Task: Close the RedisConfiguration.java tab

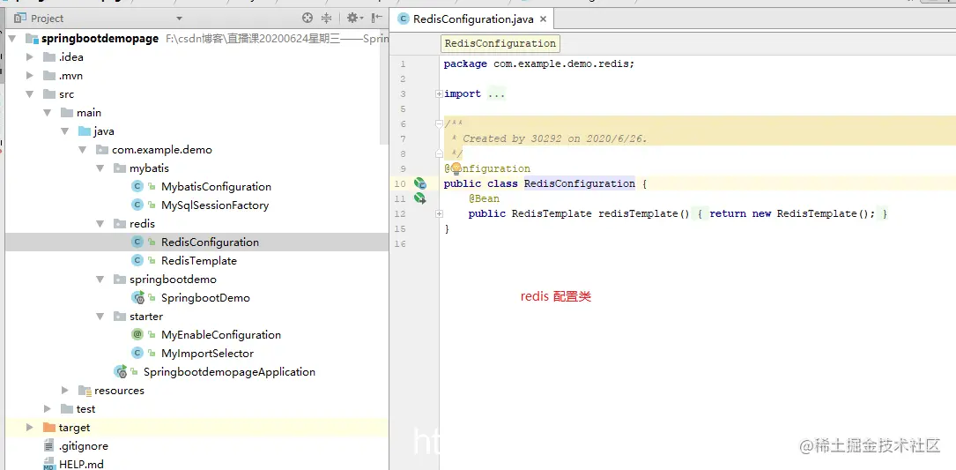Action: click(x=543, y=19)
